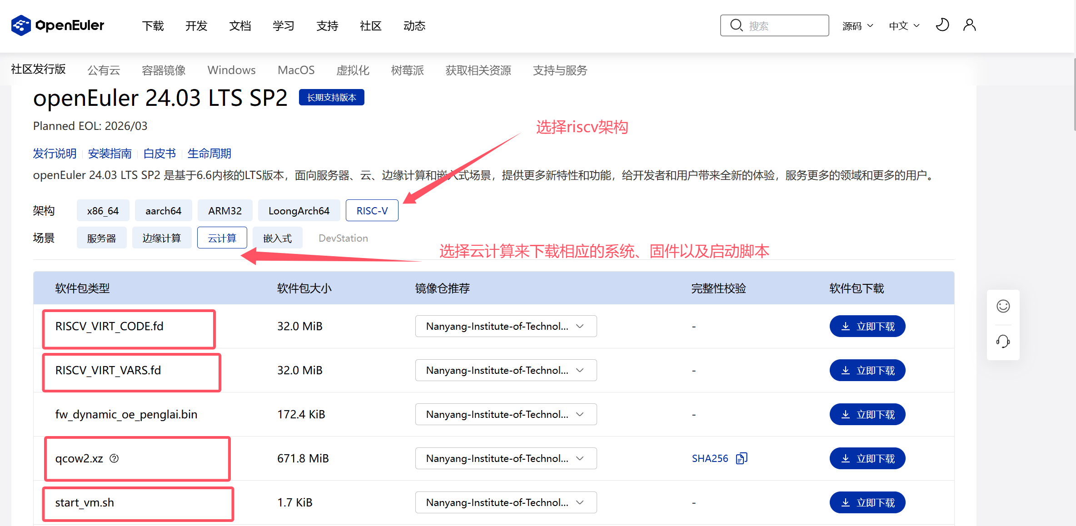Viewport: 1076px width, 526px height.
Task: Toggle dark mode moon icon
Action: pyautogui.click(x=942, y=25)
